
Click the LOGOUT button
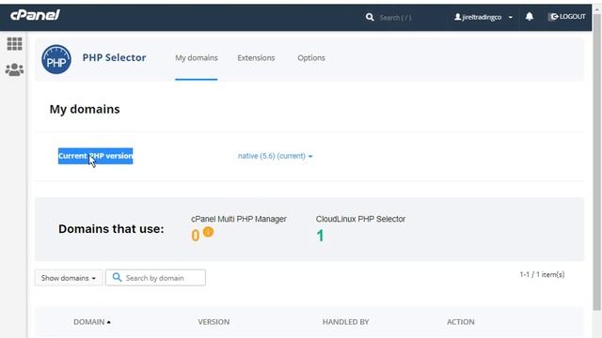coord(567,17)
